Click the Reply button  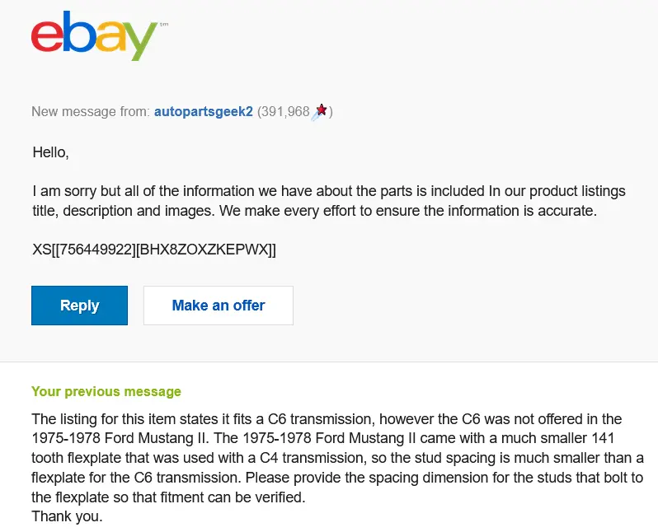pos(79,306)
